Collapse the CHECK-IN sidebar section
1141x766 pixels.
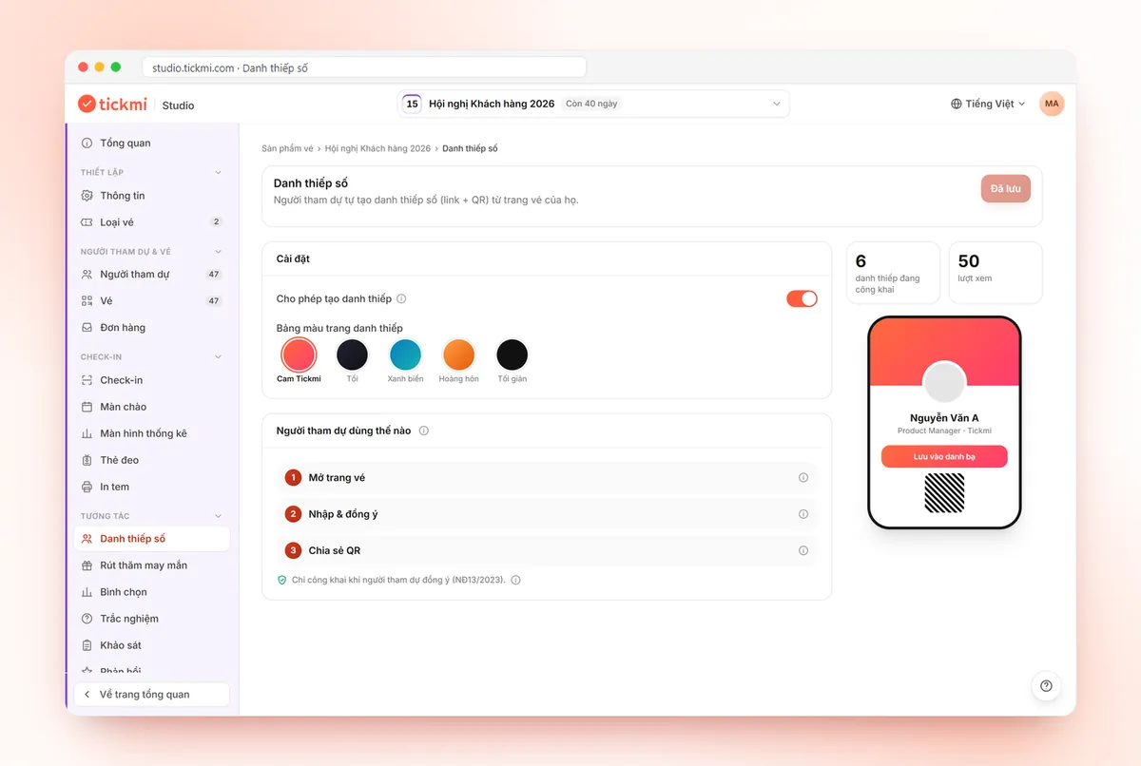click(x=218, y=357)
